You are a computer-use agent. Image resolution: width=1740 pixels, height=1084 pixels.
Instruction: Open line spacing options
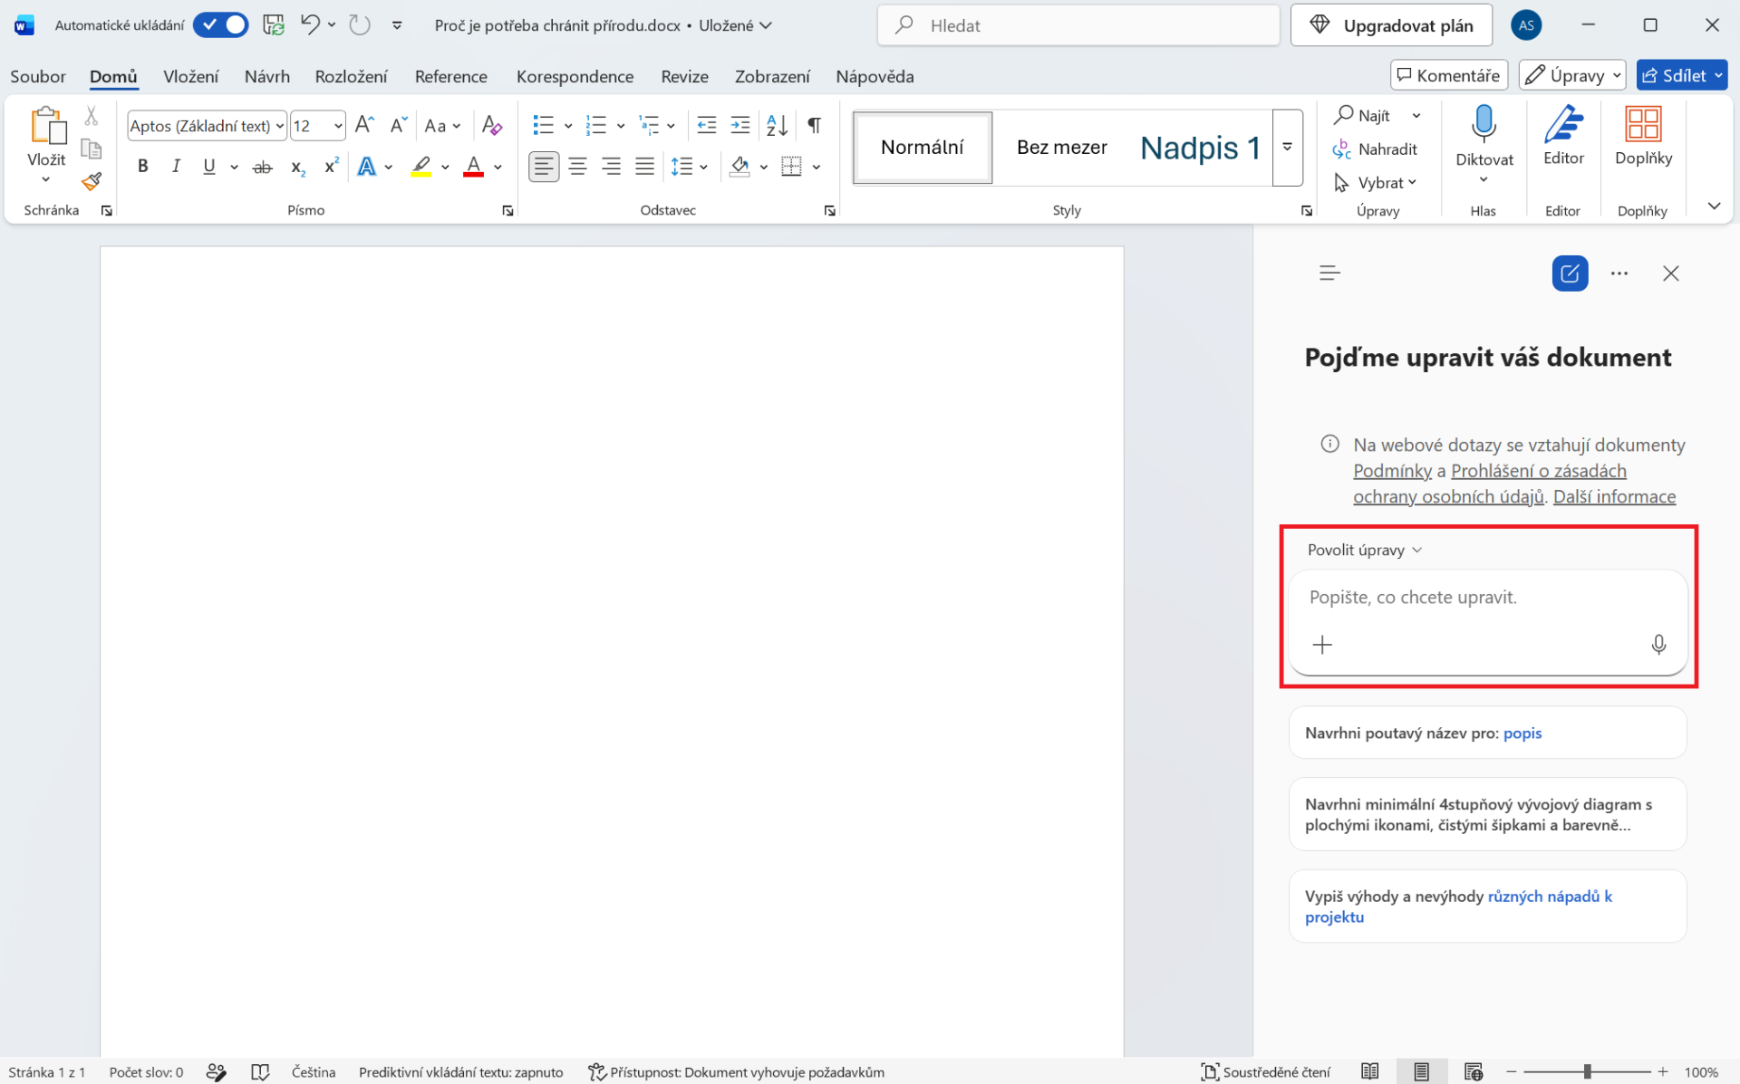[x=689, y=167]
